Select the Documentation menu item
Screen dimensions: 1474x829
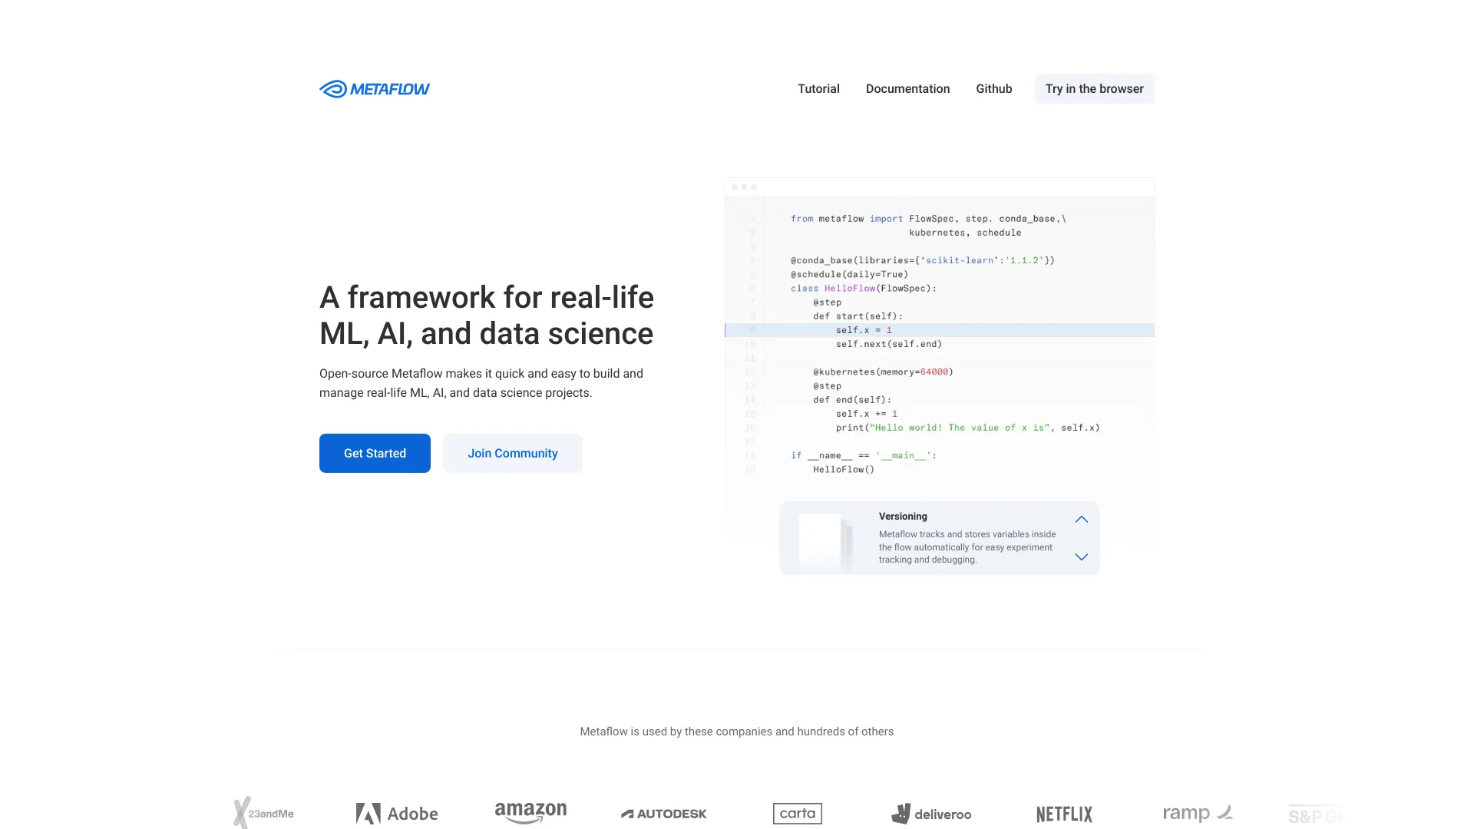[x=907, y=88]
